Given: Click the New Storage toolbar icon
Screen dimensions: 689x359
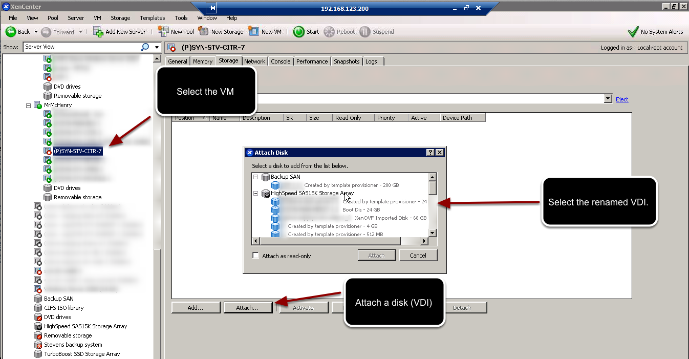Looking at the screenshot, I should click(x=204, y=31).
